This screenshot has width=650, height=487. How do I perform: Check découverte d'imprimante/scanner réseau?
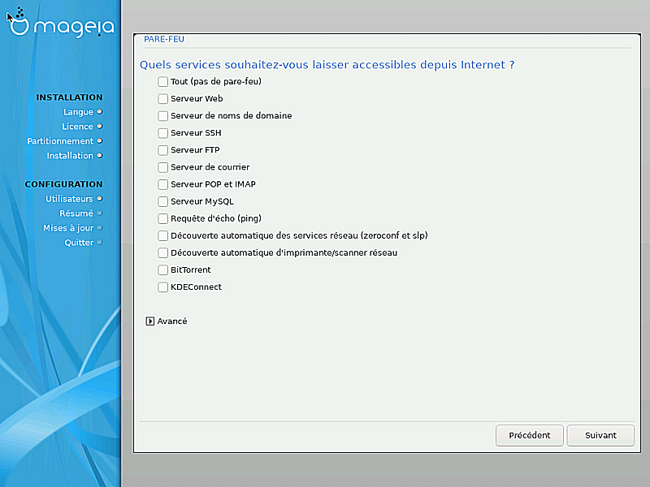[163, 252]
